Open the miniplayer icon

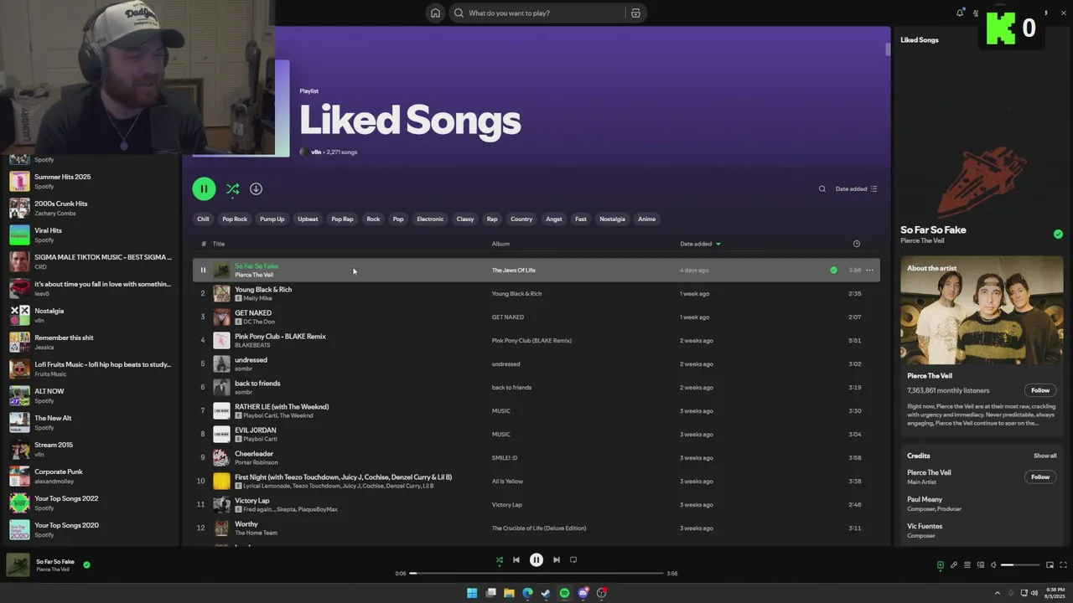[1050, 565]
